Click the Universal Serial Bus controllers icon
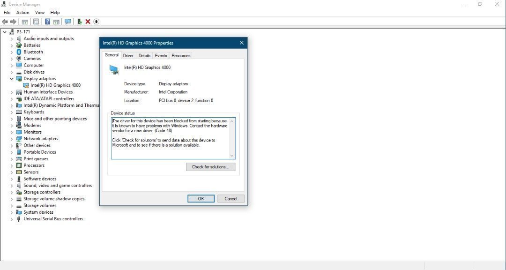The image size is (506, 270). click(x=19, y=218)
